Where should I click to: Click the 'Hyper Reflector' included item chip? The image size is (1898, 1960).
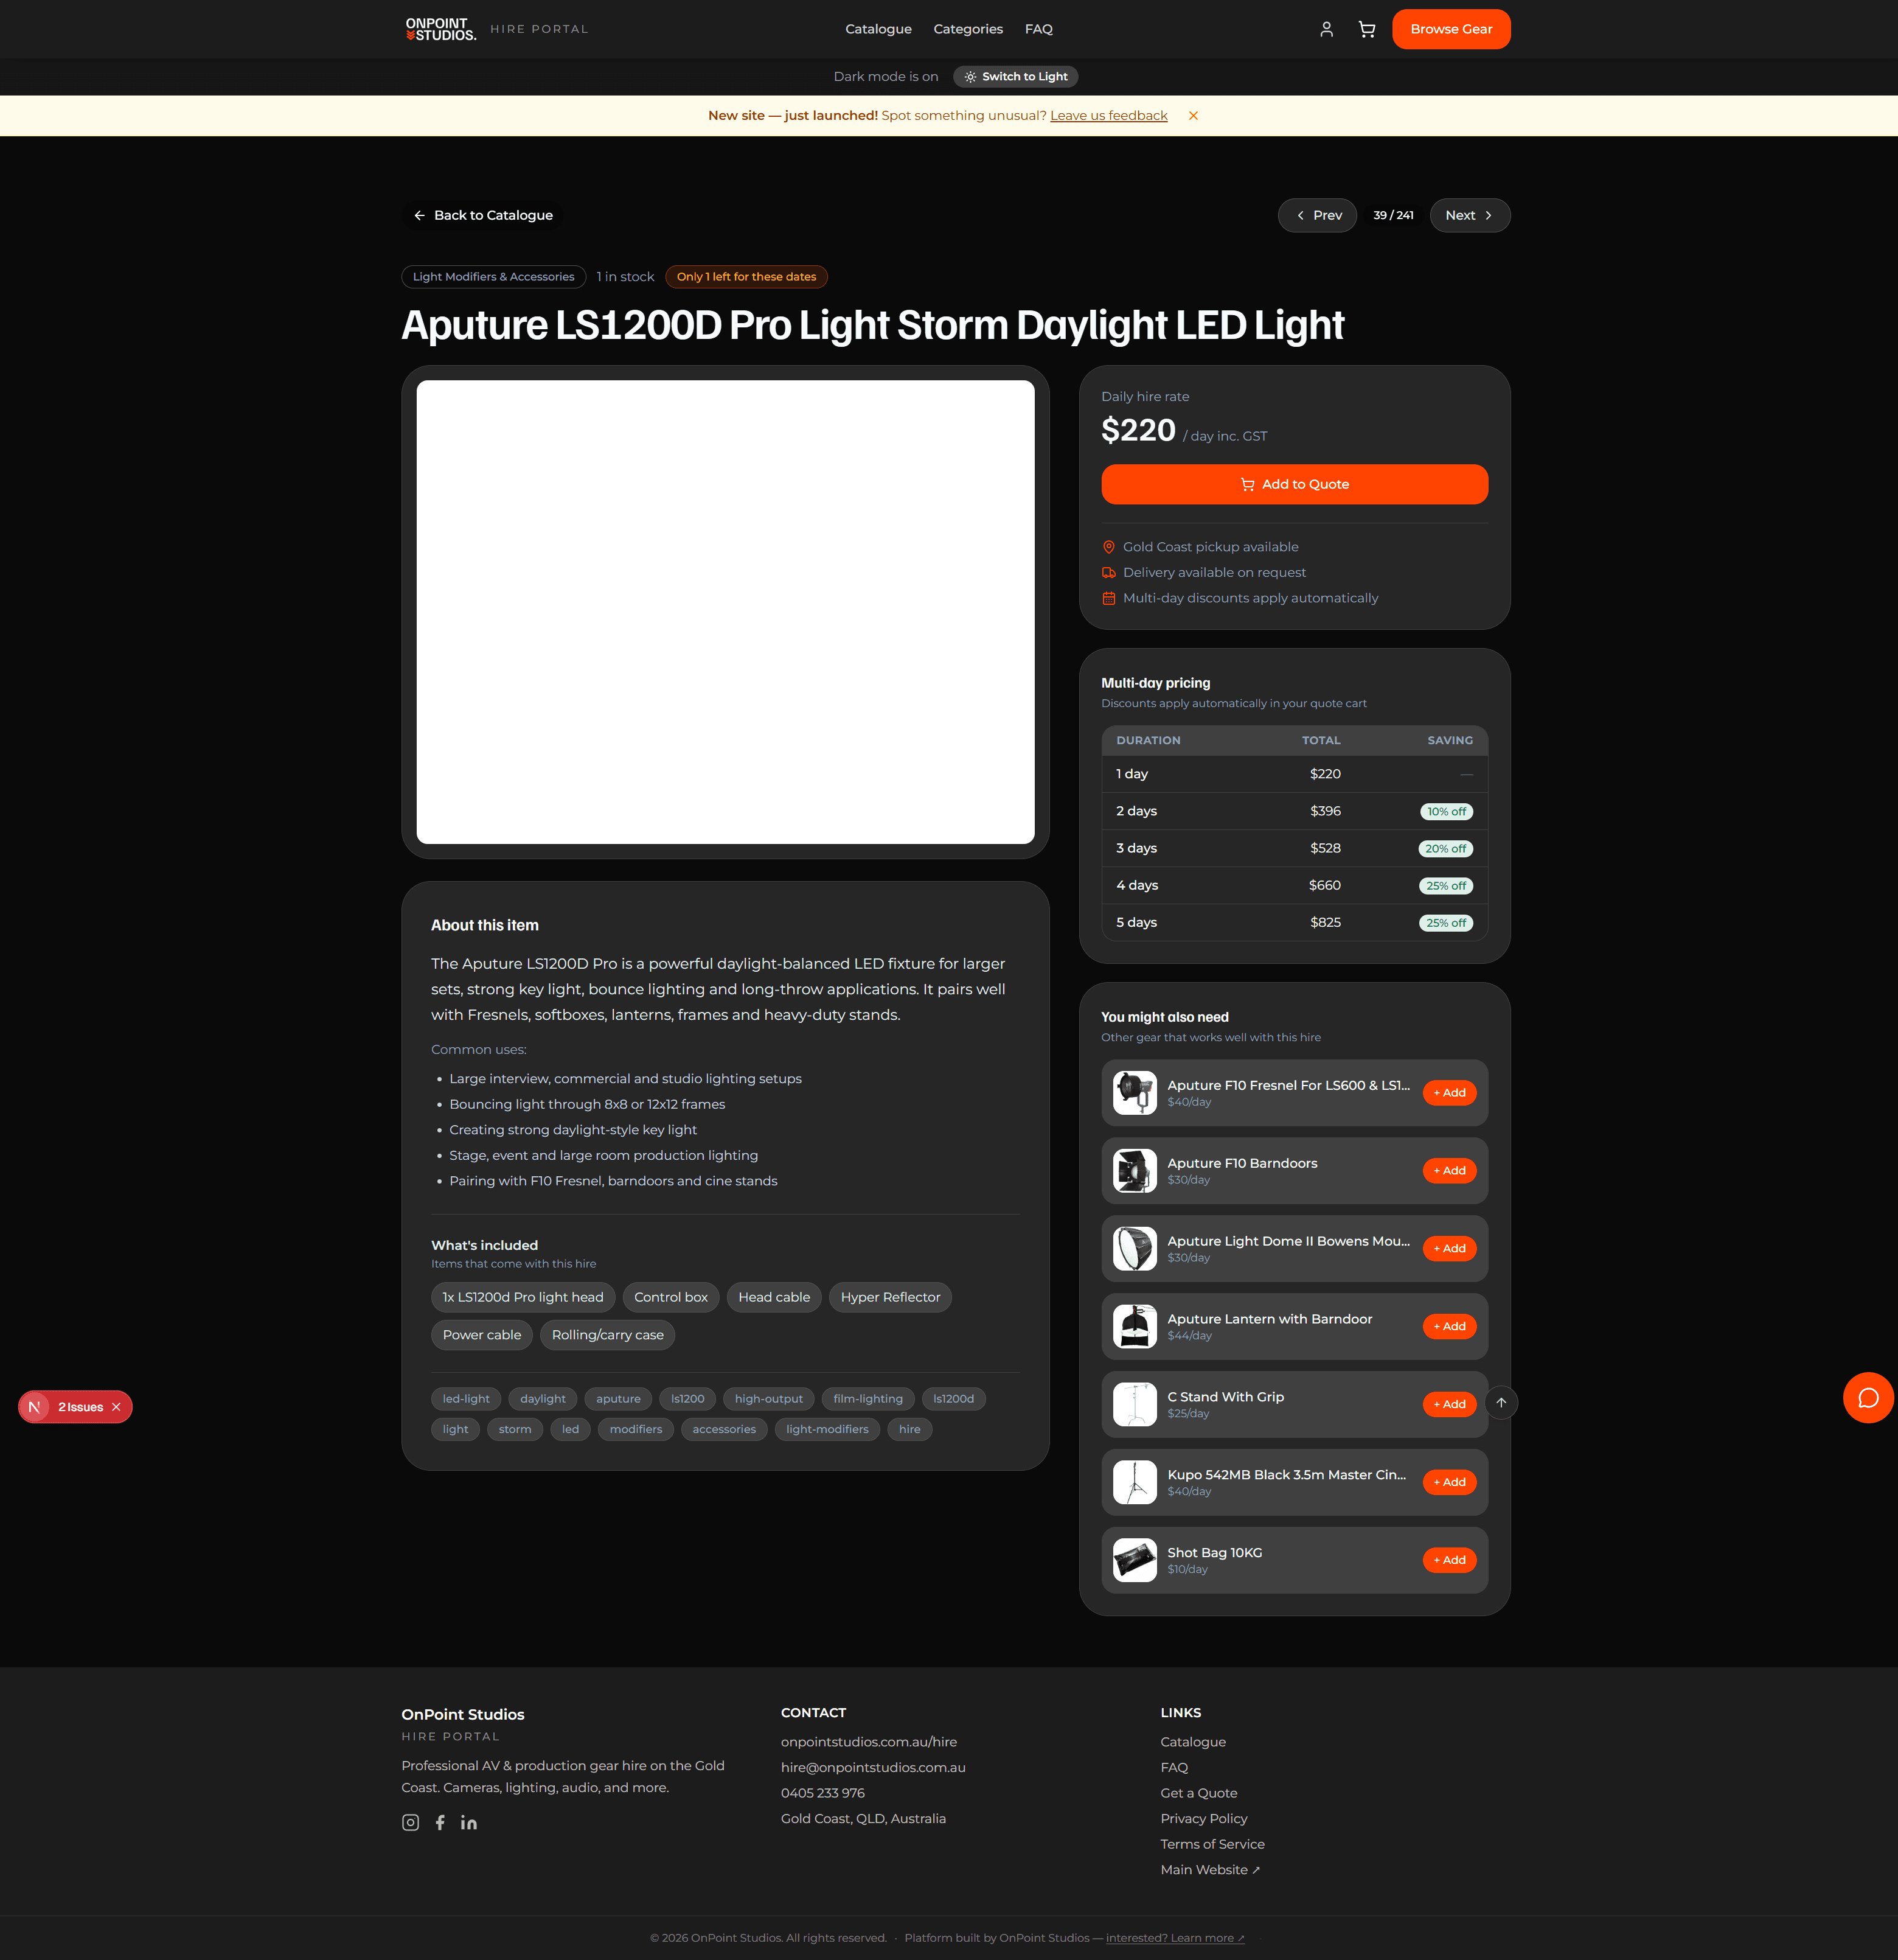pos(891,1298)
